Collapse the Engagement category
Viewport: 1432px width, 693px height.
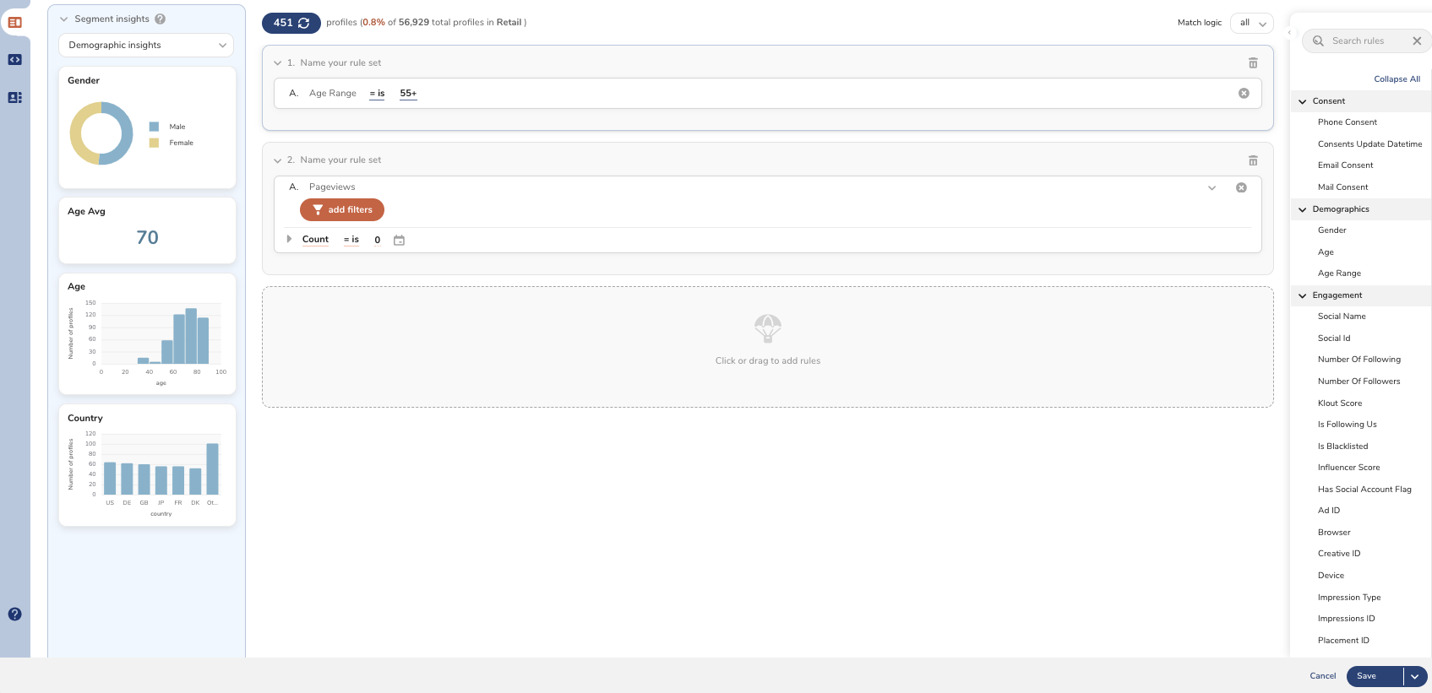(1302, 295)
